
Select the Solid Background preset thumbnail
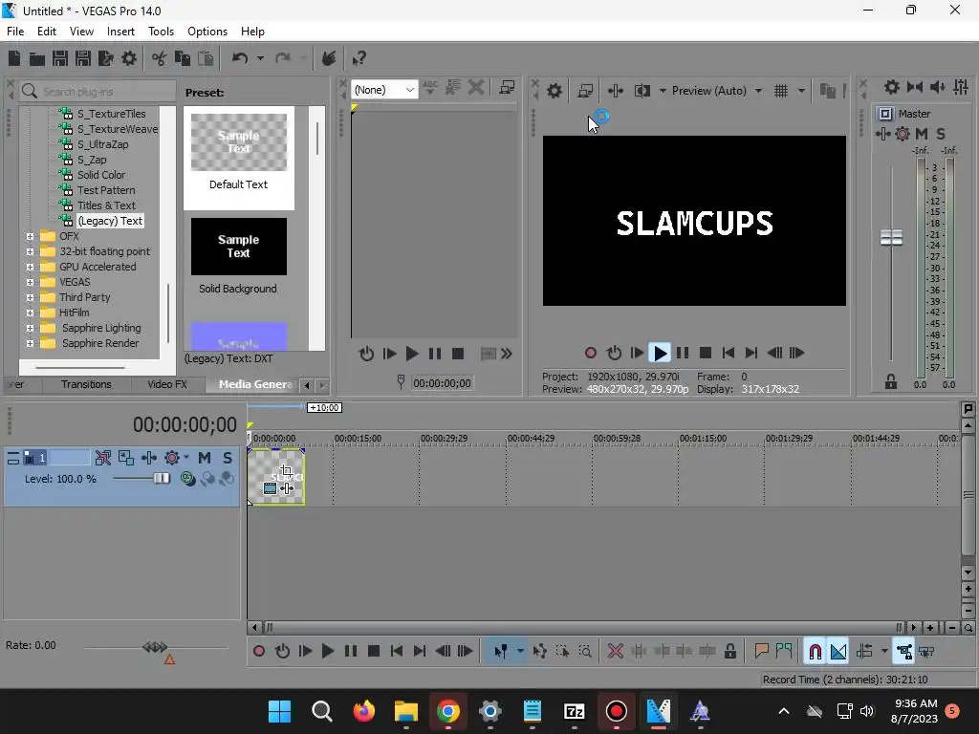click(238, 247)
